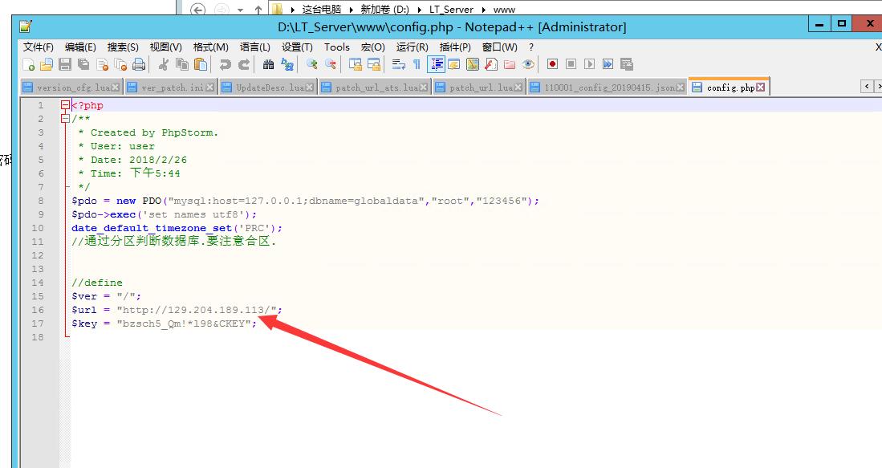
Task: Click line 16 containing the $url value
Action: pos(177,310)
